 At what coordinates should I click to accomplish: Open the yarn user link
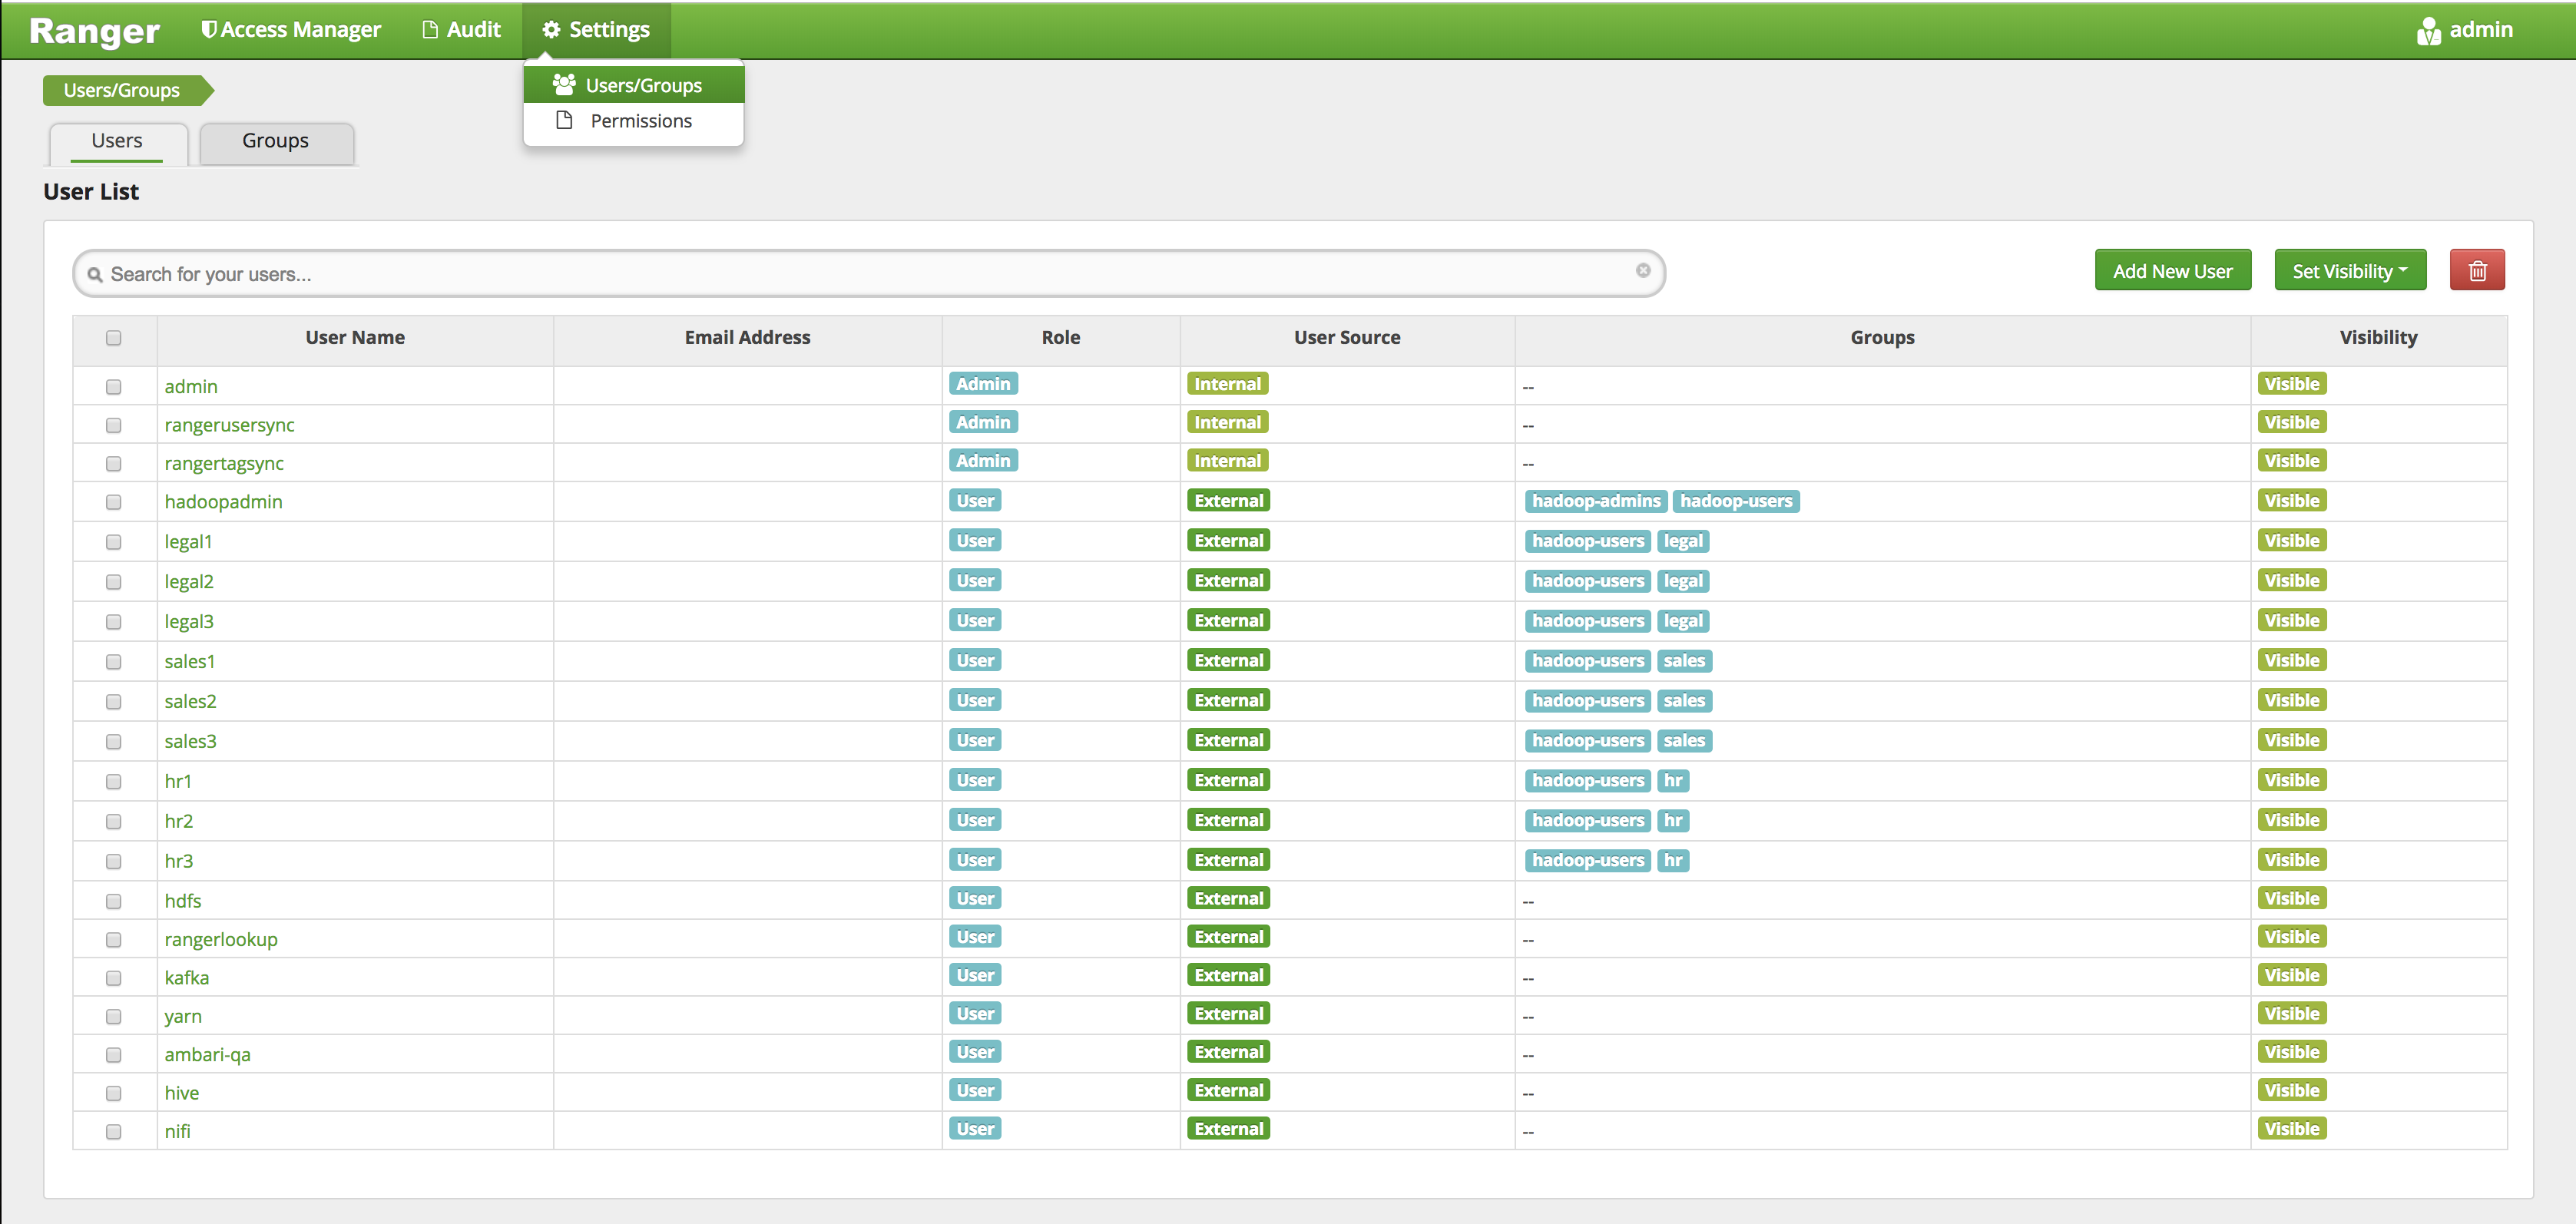pyautogui.click(x=183, y=1016)
